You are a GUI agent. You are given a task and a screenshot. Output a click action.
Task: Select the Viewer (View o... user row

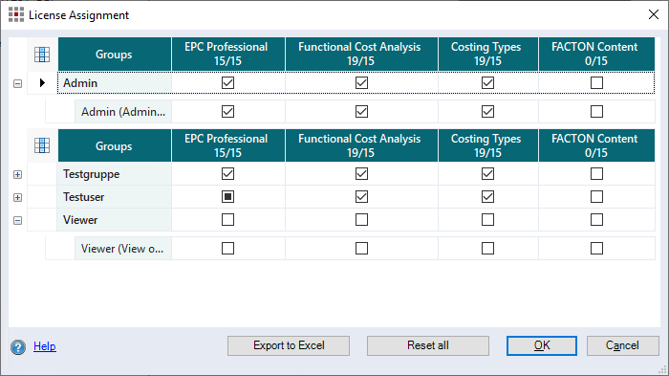pyautogui.click(x=350, y=248)
